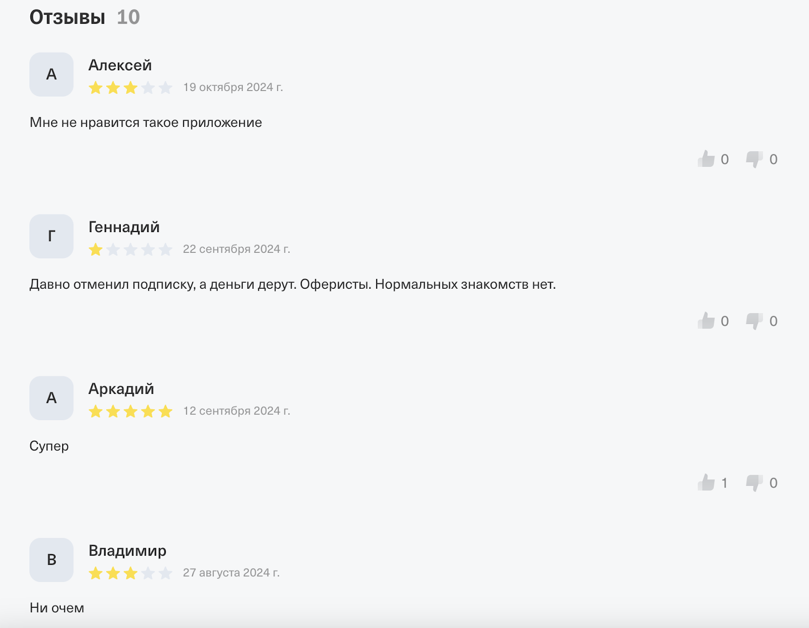
Task: Open Аркадий's avatar badge
Action: click(x=52, y=398)
